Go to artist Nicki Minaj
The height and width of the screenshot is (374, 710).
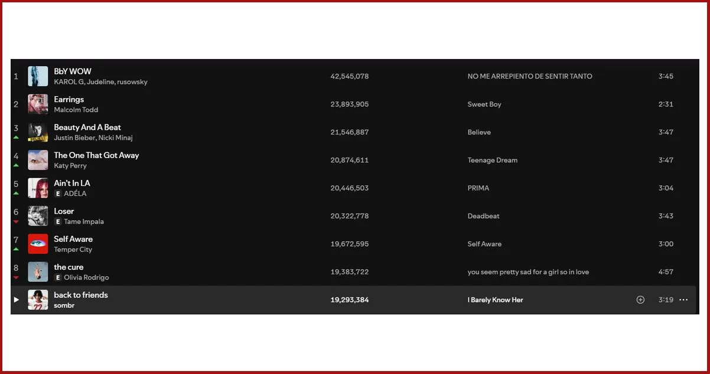(x=115, y=138)
